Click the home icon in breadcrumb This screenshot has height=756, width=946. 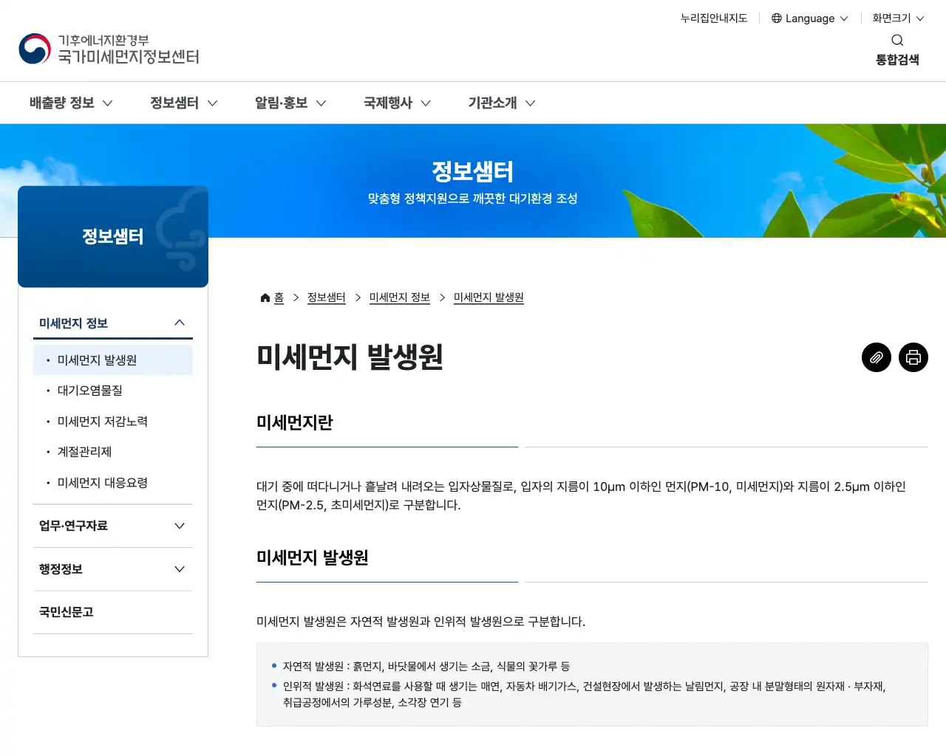(265, 298)
